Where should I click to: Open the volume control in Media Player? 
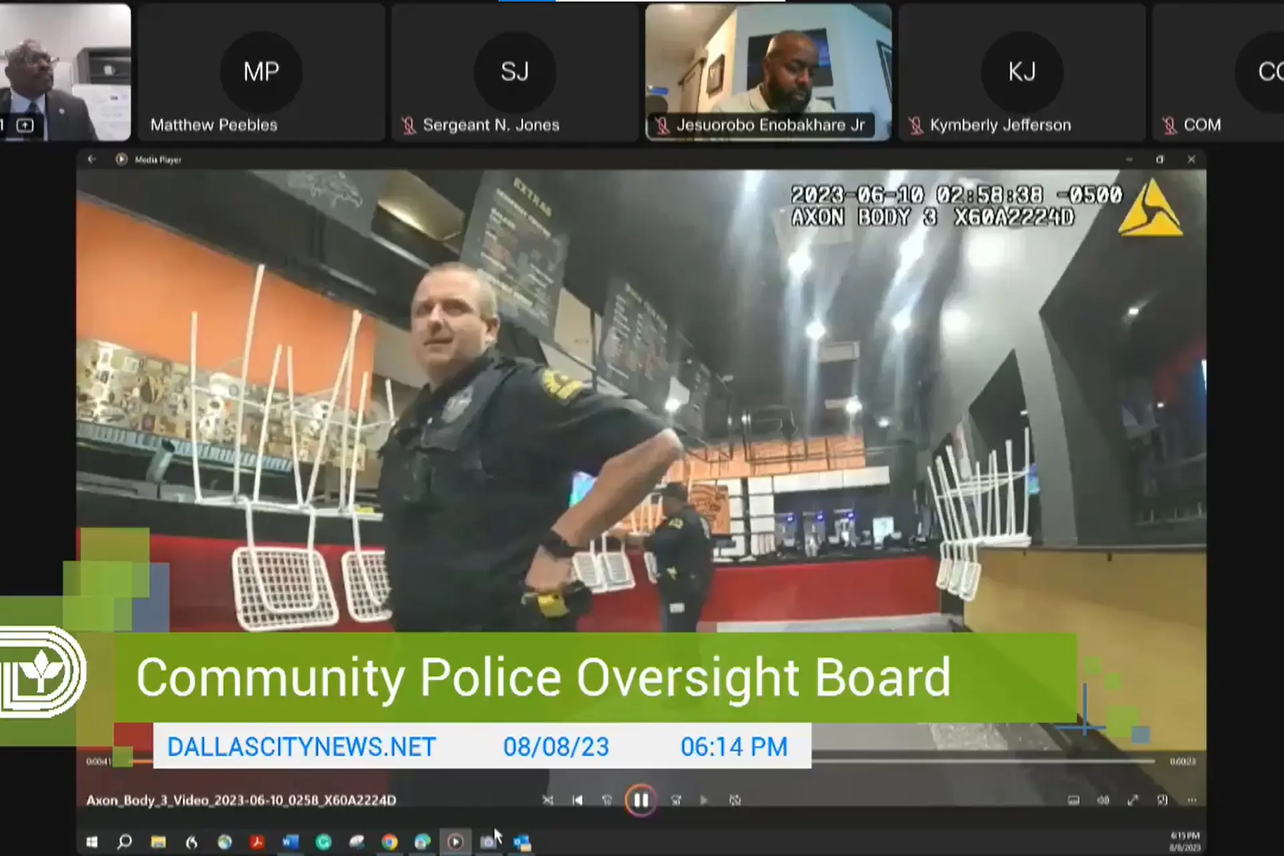click(x=1103, y=800)
